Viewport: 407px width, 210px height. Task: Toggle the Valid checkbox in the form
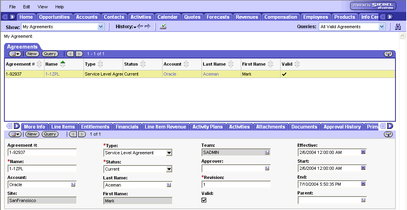204,200
